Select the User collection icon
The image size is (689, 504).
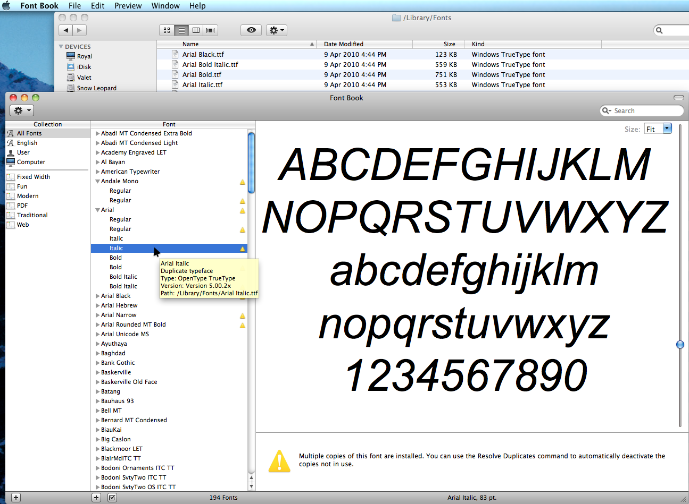pyautogui.click(x=10, y=152)
